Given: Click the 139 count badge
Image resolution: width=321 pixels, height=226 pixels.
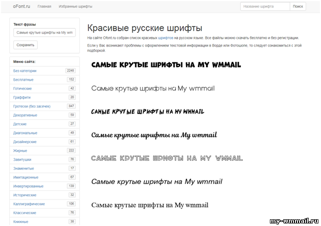Looking at the screenshot, I should [x=71, y=186].
